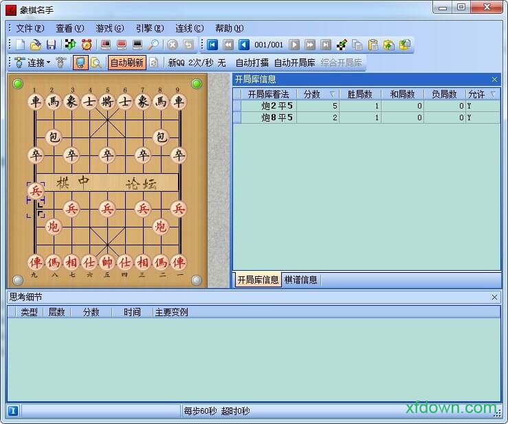The height and width of the screenshot is (424, 508).
Task: Click the 自动开局库 button
Action: (294, 63)
